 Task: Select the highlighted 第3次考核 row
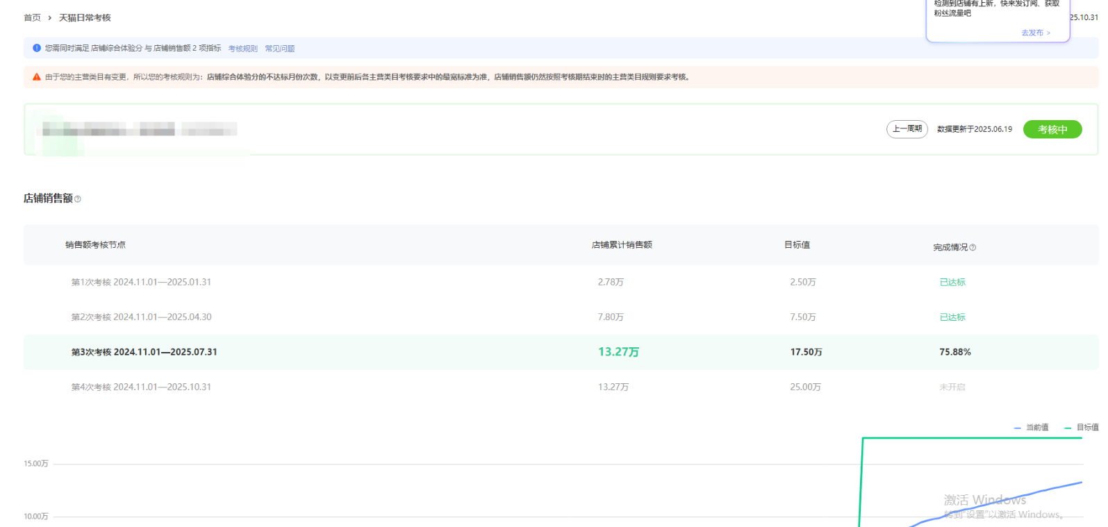(144, 353)
